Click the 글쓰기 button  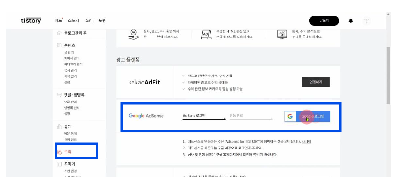coord(324,21)
